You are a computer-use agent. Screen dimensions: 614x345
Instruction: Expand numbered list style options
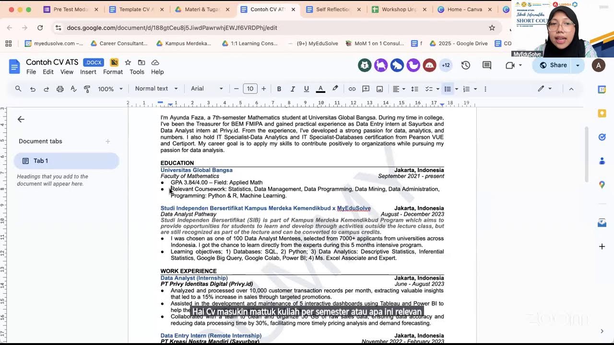pyautogui.click(x=475, y=89)
